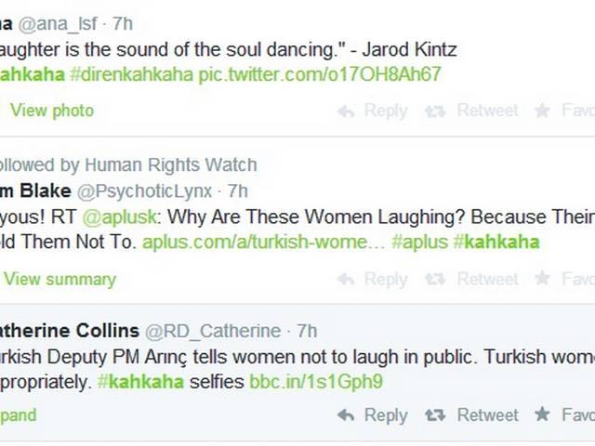The height and width of the screenshot is (446, 595).
Task: Retweet the PsychoticLynx tweet
Action: (471, 279)
